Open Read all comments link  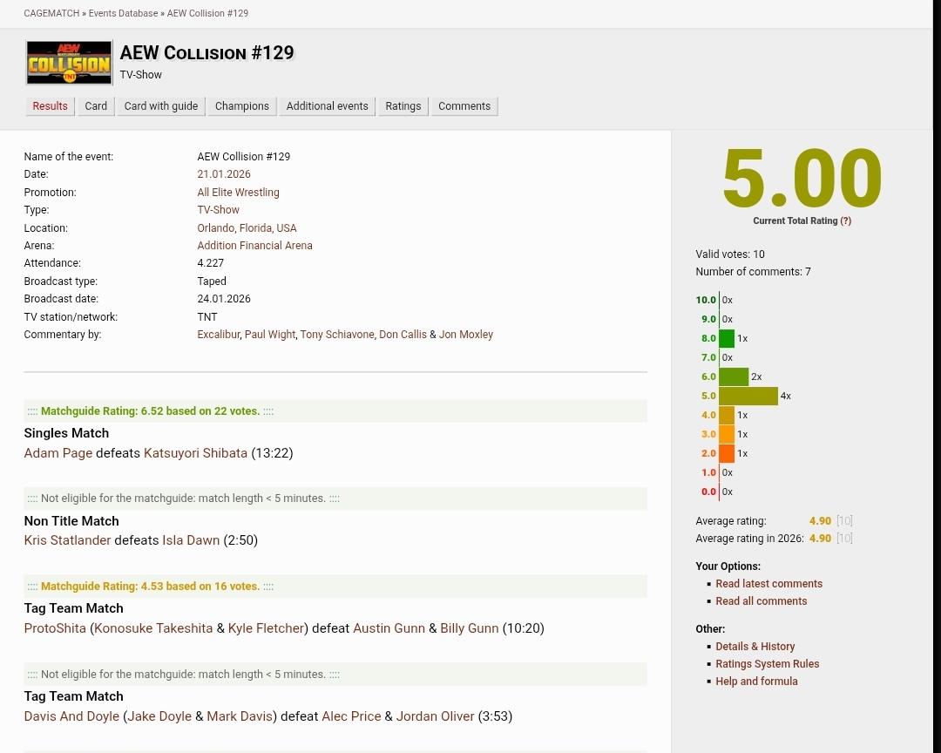[x=761, y=601]
